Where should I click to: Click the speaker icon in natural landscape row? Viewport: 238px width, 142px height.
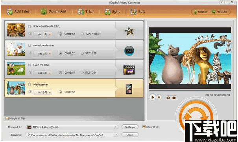tap(30, 53)
